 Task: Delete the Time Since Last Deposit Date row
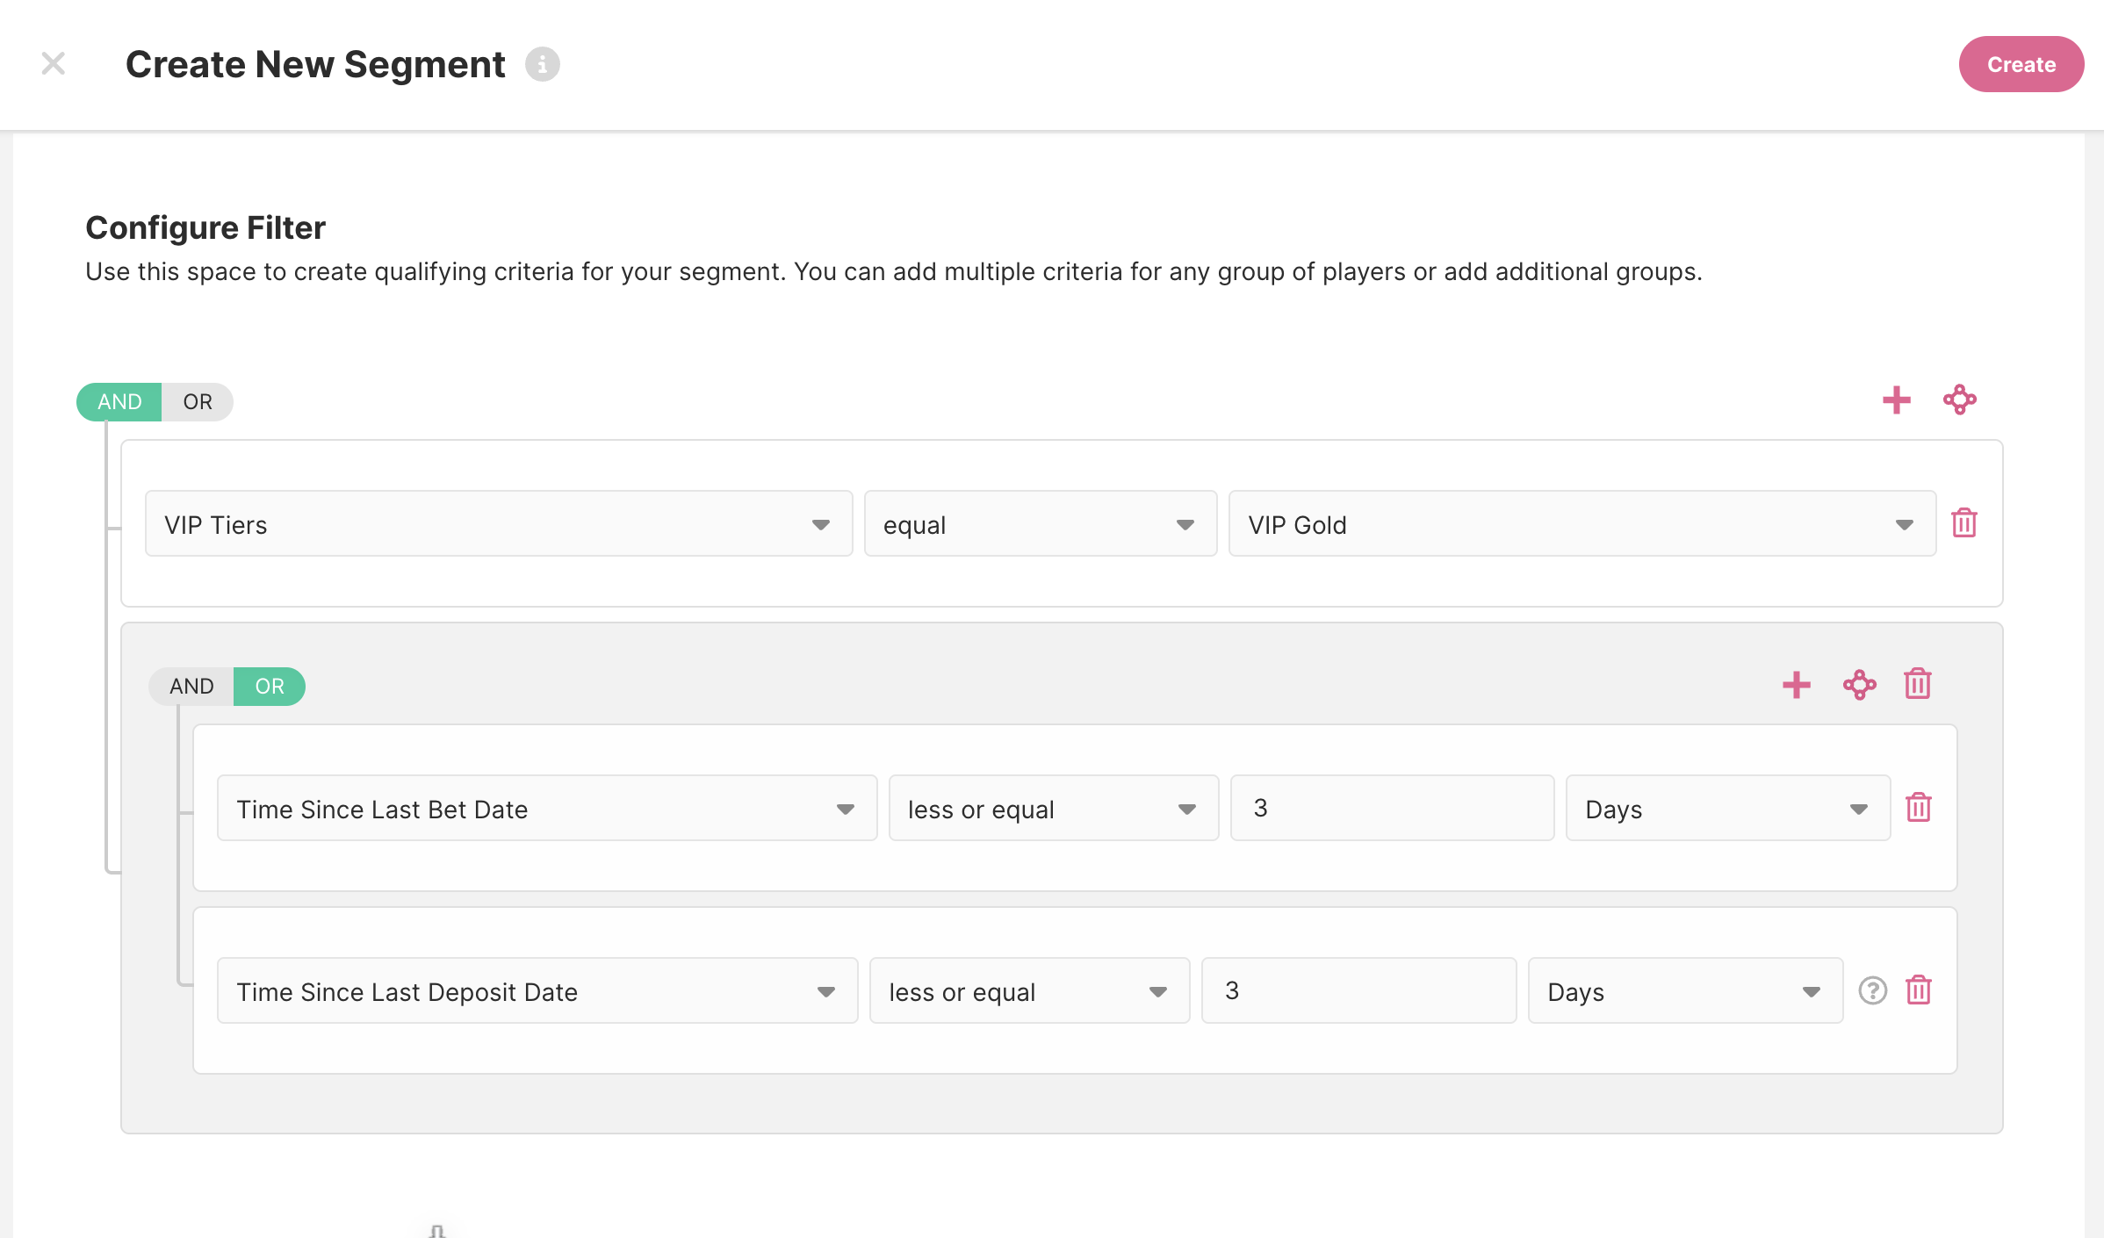pos(1918,990)
